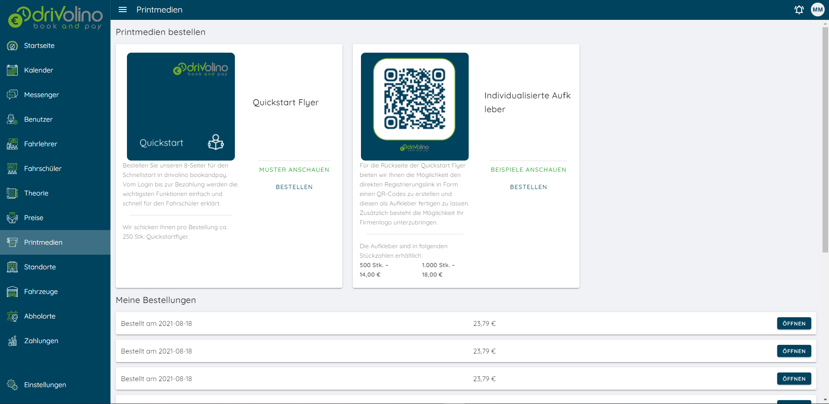Image resolution: width=829 pixels, height=404 pixels.
Task: Open the Preise sidebar item
Action: 34,218
